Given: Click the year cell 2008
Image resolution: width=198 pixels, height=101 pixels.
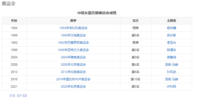Looking at the screenshot, I should click(x=14, y=65).
